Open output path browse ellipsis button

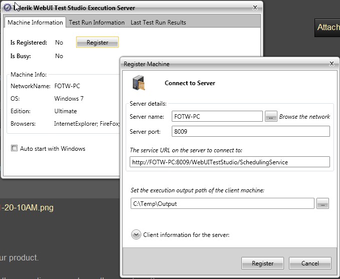[323, 203]
